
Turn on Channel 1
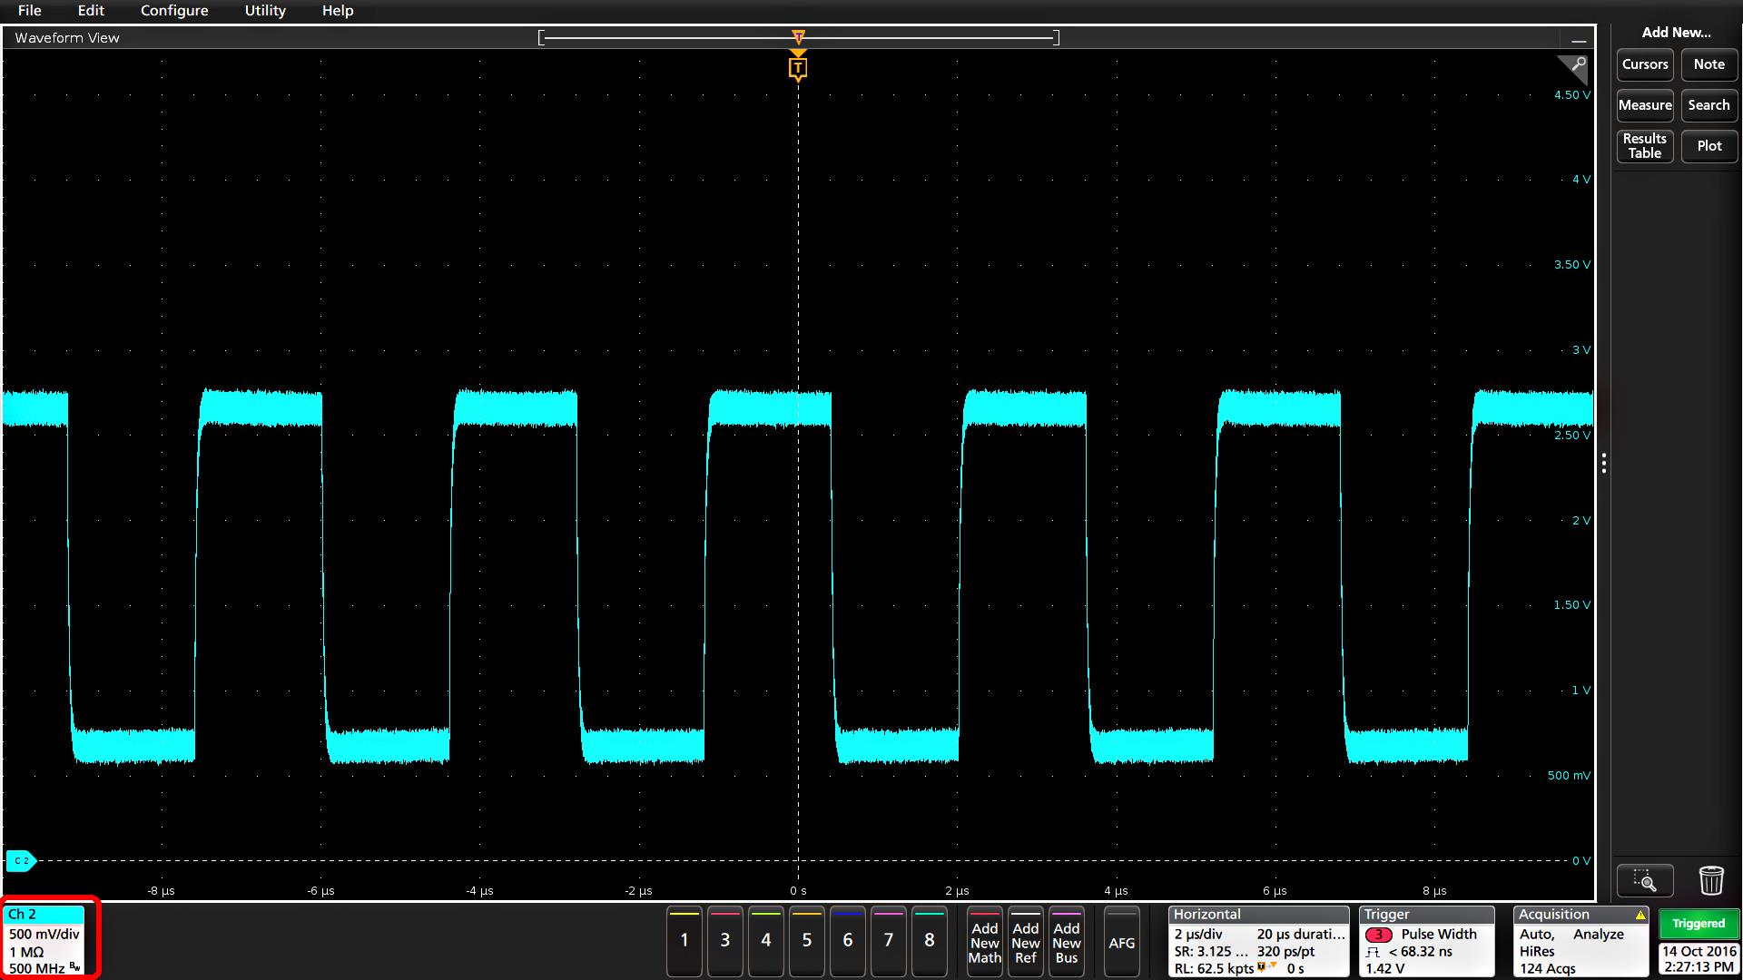point(684,942)
